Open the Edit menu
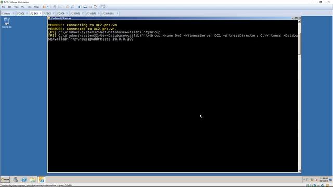Image resolution: width=333 pixels, height=187 pixels. click(x=10, y=7)
